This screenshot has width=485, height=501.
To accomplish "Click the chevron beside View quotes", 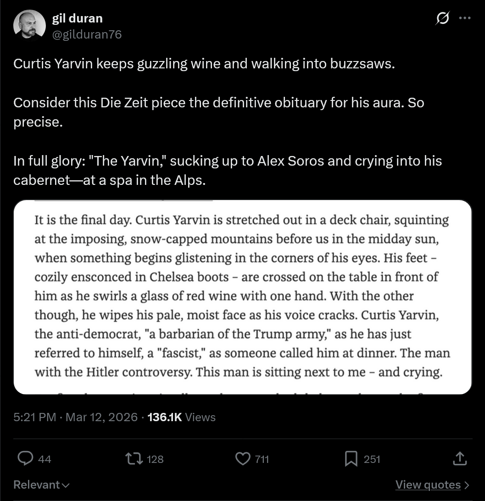I will [x=467, y=485].
